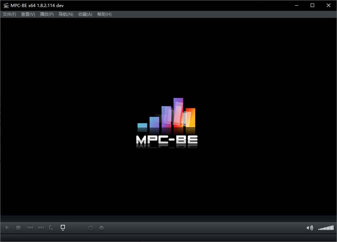Toggle fullscreen with the monitor icon

63,227
